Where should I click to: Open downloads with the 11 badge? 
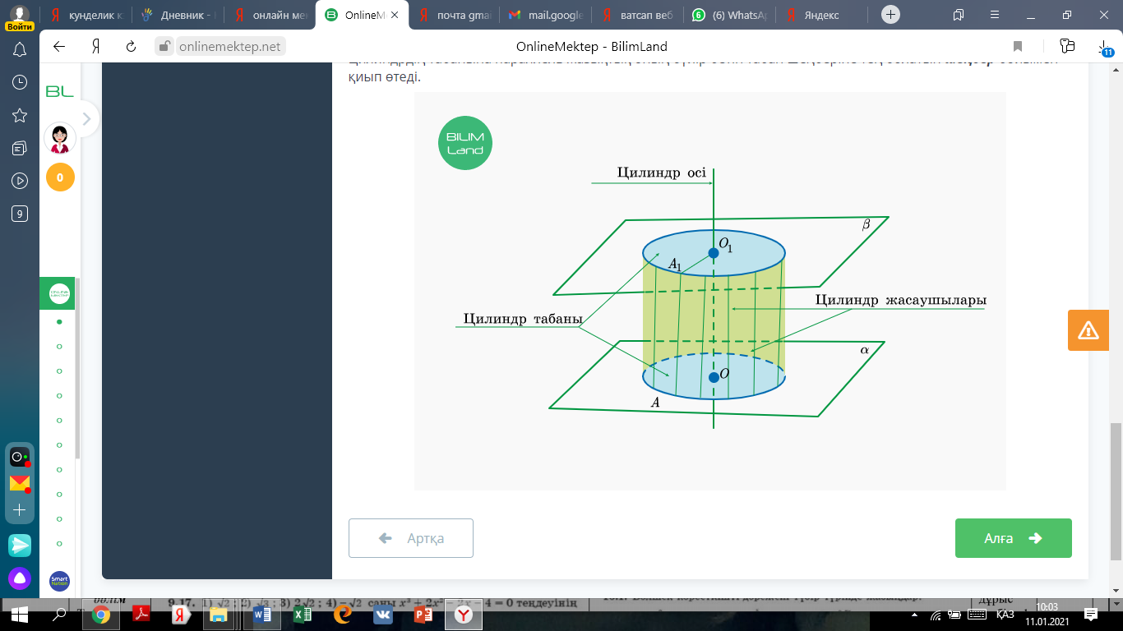[1103, 47]
